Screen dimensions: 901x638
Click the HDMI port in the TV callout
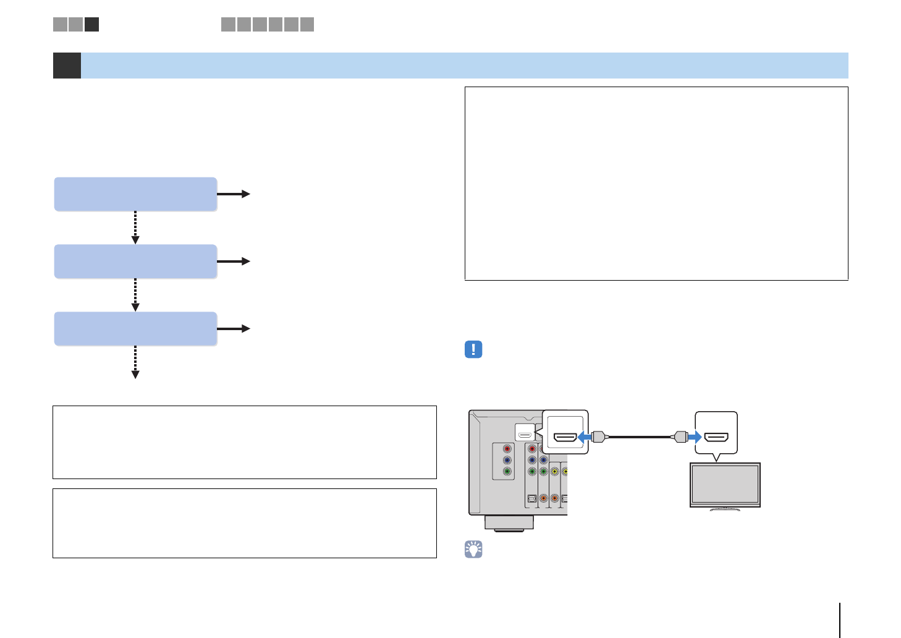click(716, 437)
